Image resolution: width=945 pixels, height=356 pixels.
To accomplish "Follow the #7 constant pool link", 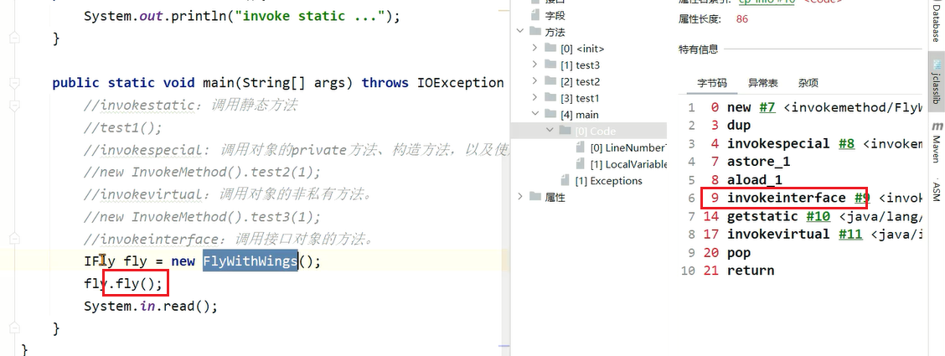I will [767, 108].
